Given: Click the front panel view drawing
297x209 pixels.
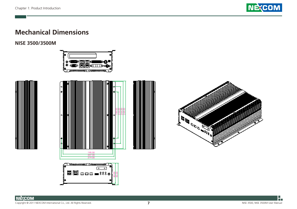Looking at the screenshot, I should (x=89, y=174).
